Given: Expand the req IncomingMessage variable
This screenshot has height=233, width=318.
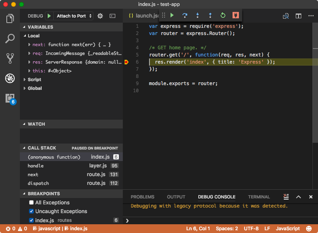Looking at the screenshot, I should [x=29, y=53].
